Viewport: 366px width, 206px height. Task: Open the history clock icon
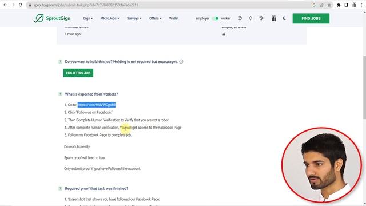tap(261, 18)
